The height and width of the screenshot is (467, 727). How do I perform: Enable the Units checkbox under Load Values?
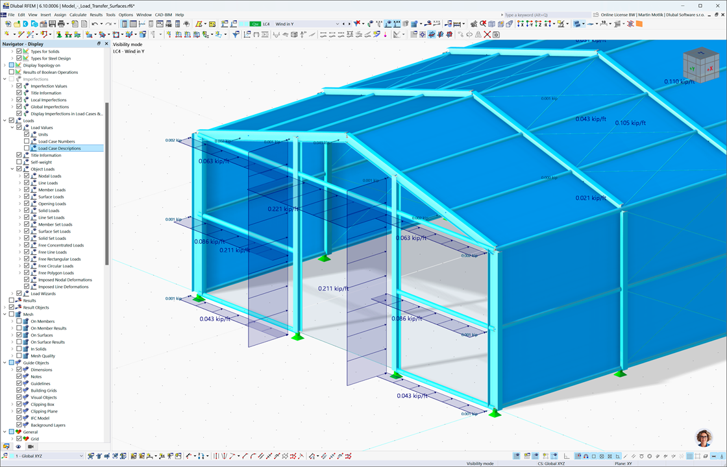pyautogui.click(x=26, y=134)
